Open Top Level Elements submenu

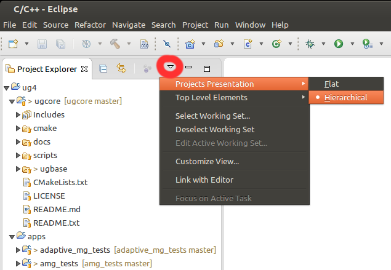pyautogui.click(x=234, y=97)
